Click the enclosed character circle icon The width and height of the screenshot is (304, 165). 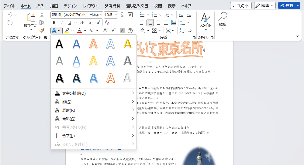[x=130, y=31]
